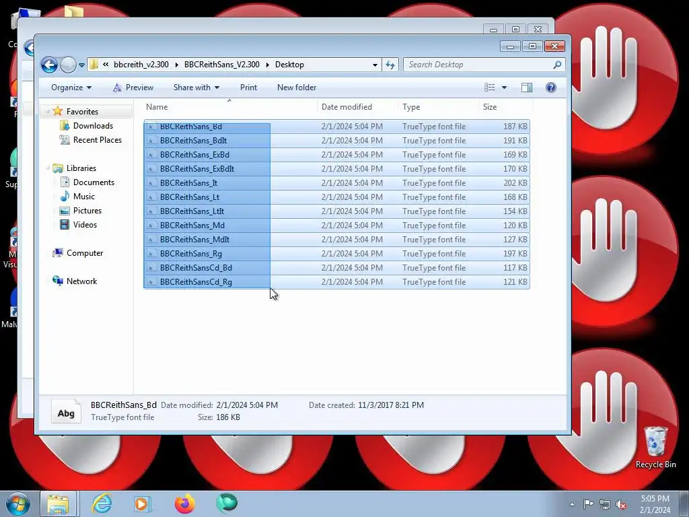Change your view icon
This screenshot has height=517, width=689.
pyautogui.click(x=490, y=88)
